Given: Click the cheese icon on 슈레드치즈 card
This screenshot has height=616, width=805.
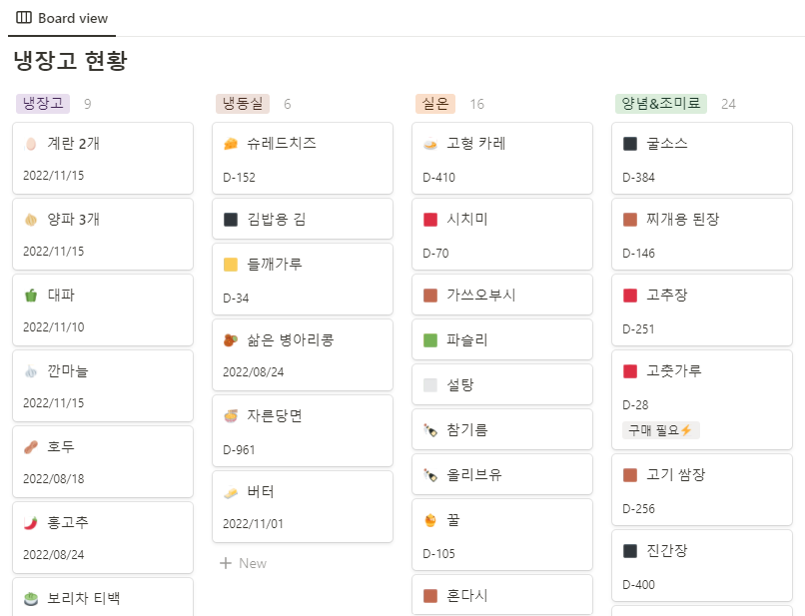Looking at the screenshot, I should pos(231,144).
